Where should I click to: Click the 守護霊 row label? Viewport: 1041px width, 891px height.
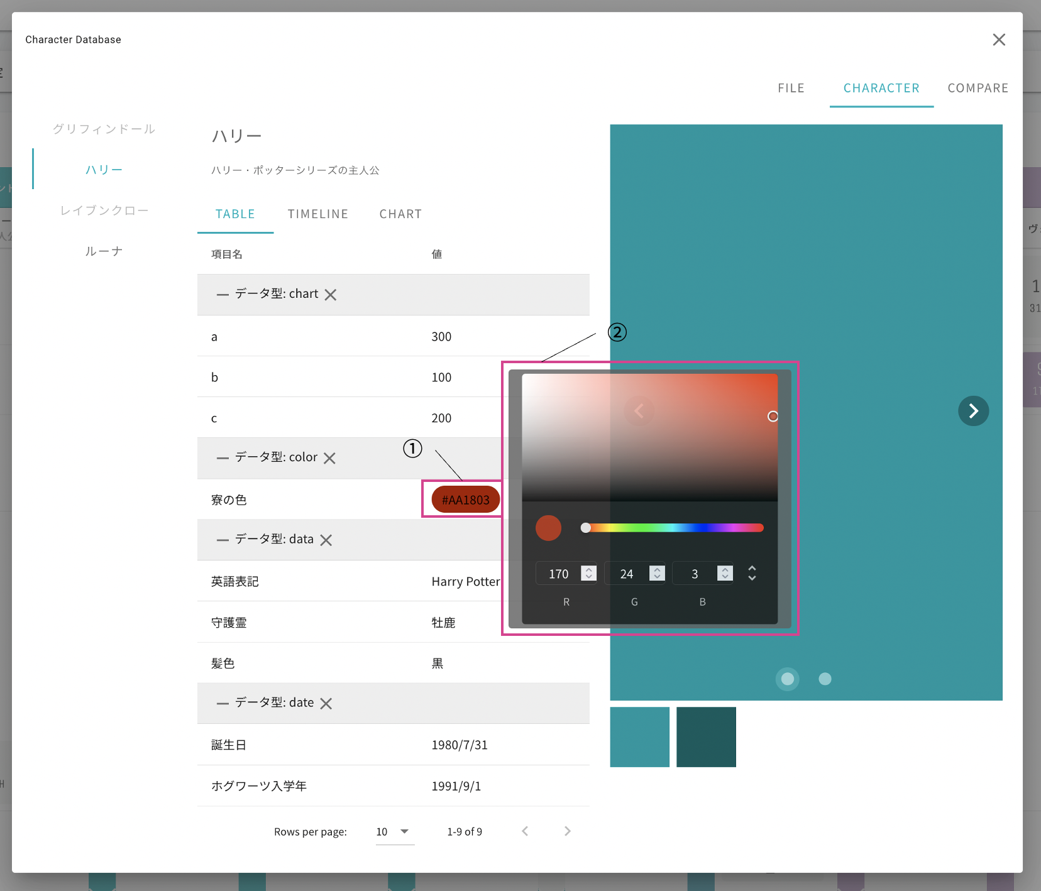click(229, 623)
